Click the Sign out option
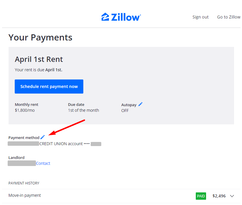The height and width of the screenshot is (205, 242). click(x=200, y=17)
